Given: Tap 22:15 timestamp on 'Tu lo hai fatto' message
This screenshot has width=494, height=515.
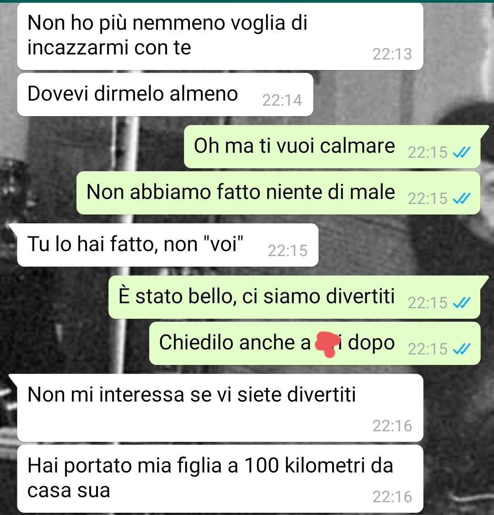Looking at the screenshot, I should [287, 251].
